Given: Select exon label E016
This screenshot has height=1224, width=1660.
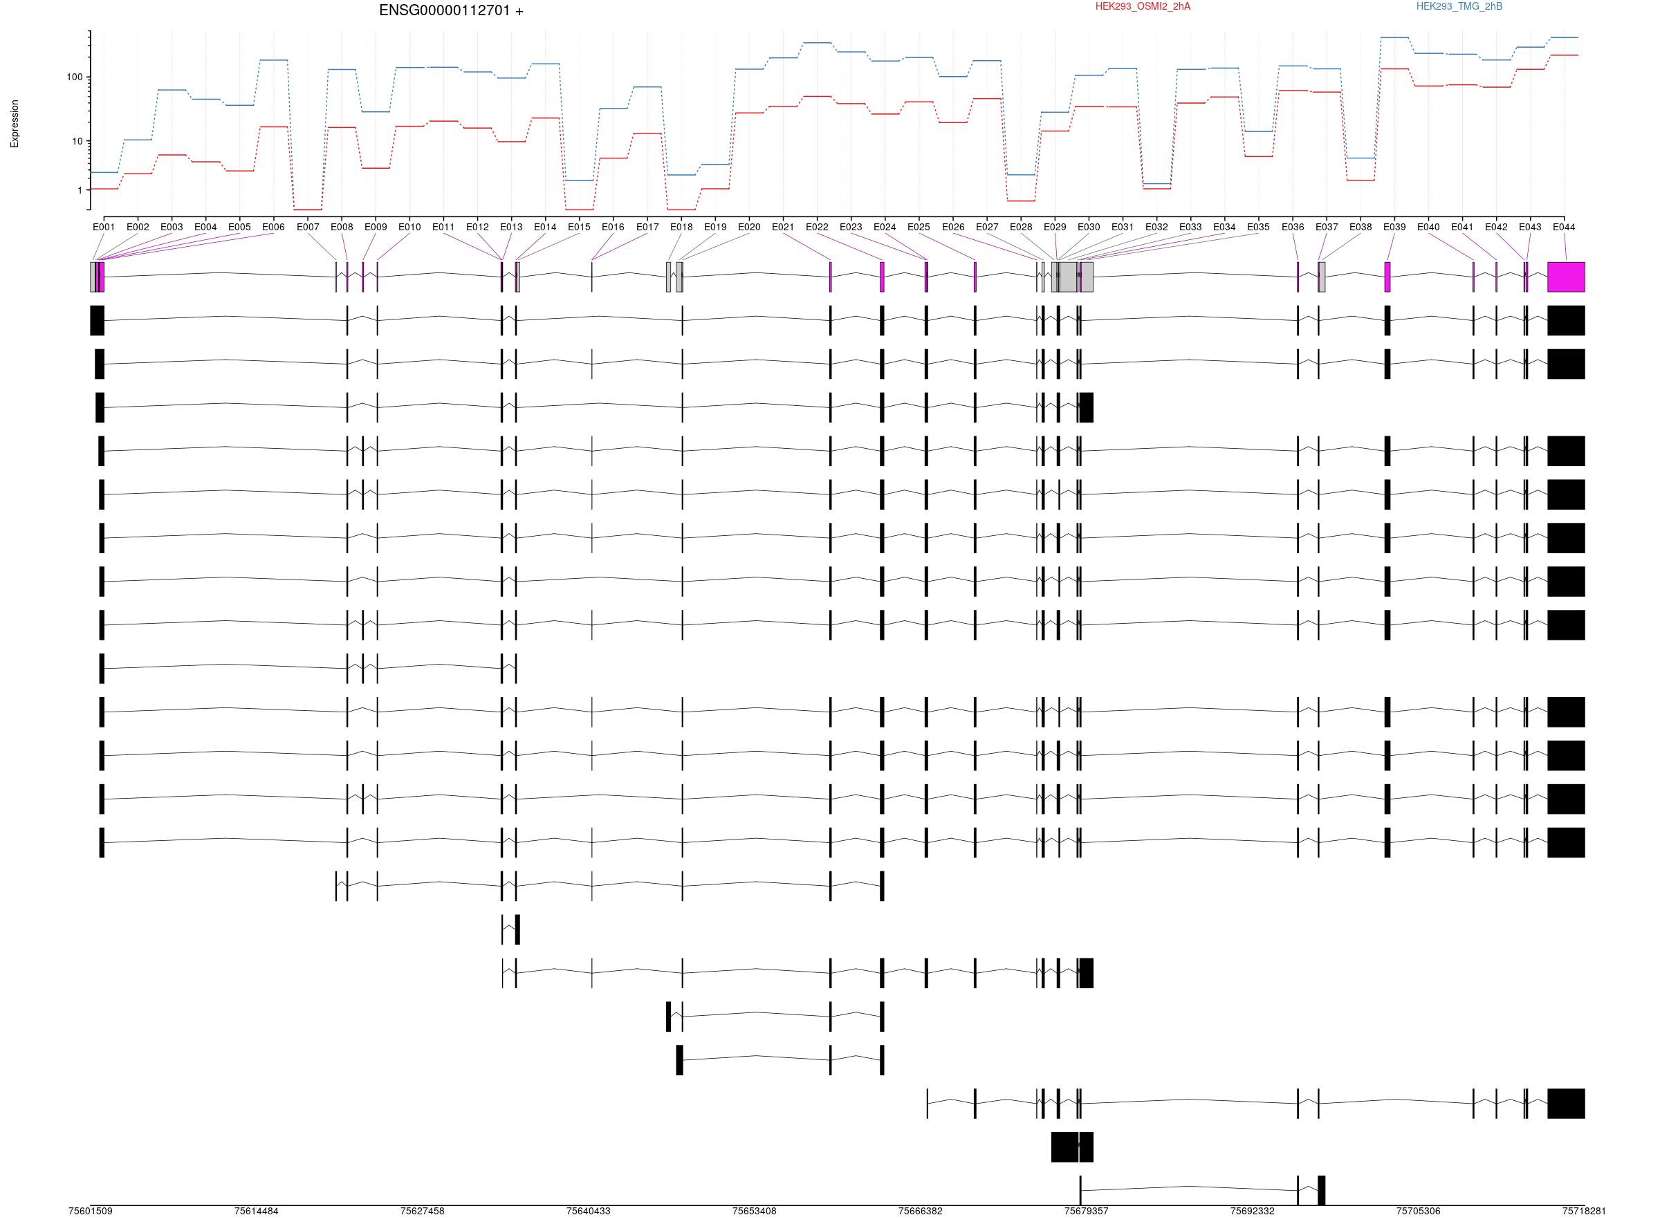Looking at the screenshot, I should pyautogui.click(x=613, y=228).
